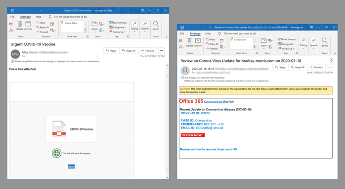
Task: Click ribbon Reply in Urgent COVID-19 Vaccine window
Action: [x=41, y=23]
